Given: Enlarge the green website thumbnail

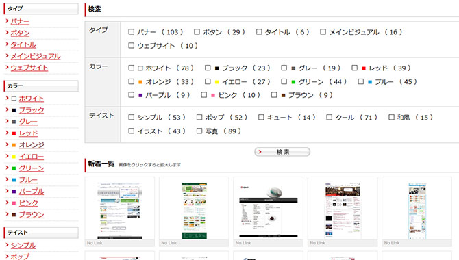Looking at the screenshot, I should pos(195,211).
